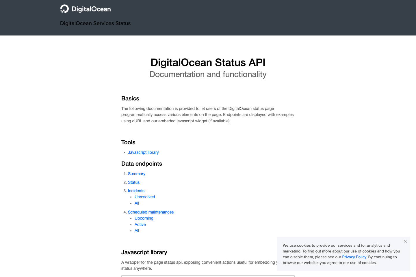
Task: Open the Privacy Policy link
Action: pos(354,257)
